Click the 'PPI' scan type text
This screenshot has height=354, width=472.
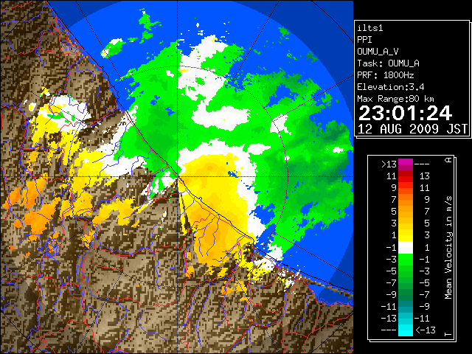364,40
